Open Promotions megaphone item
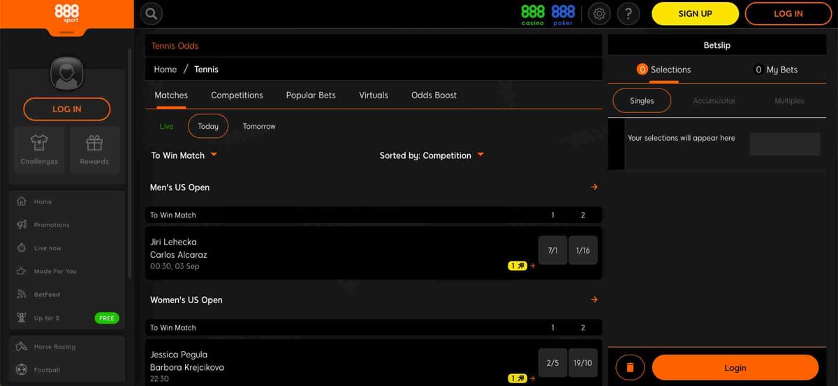 pyautogui.click(x=67, y=225)
